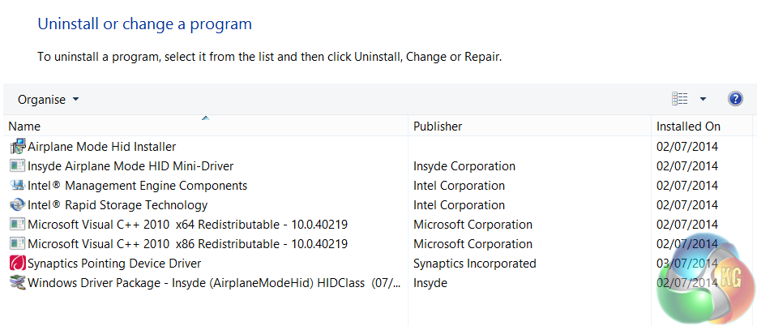757x326 pixels.
Task: Click the sort arrow above the Name column
Action: click(205, 118)
